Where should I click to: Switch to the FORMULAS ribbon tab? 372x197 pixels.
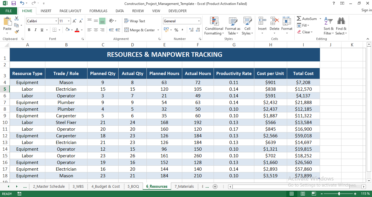point(98,11)
